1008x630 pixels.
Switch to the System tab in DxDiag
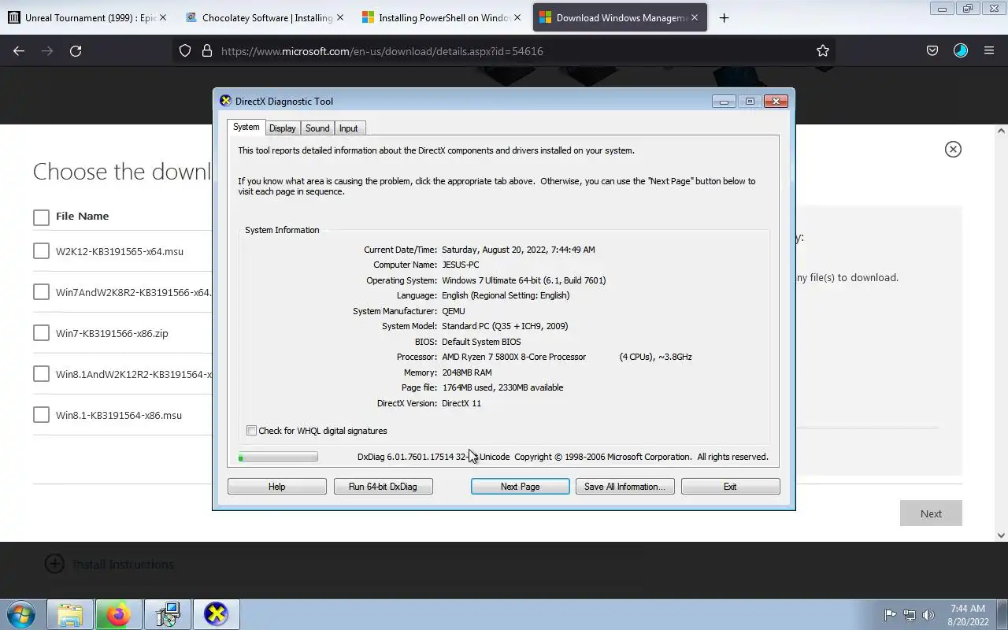pos(246,127)
